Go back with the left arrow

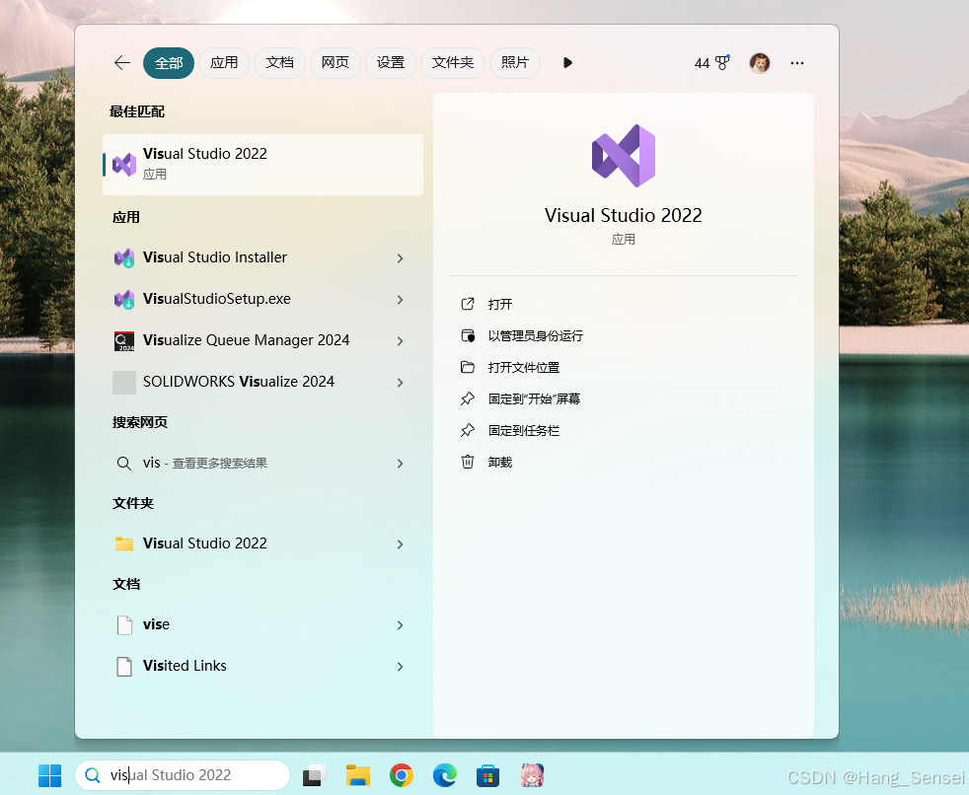122,62
